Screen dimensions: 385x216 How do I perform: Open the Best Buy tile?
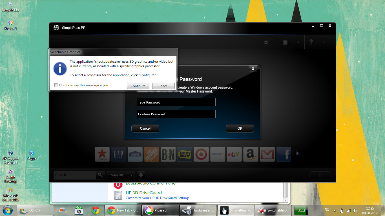(185, 154)
